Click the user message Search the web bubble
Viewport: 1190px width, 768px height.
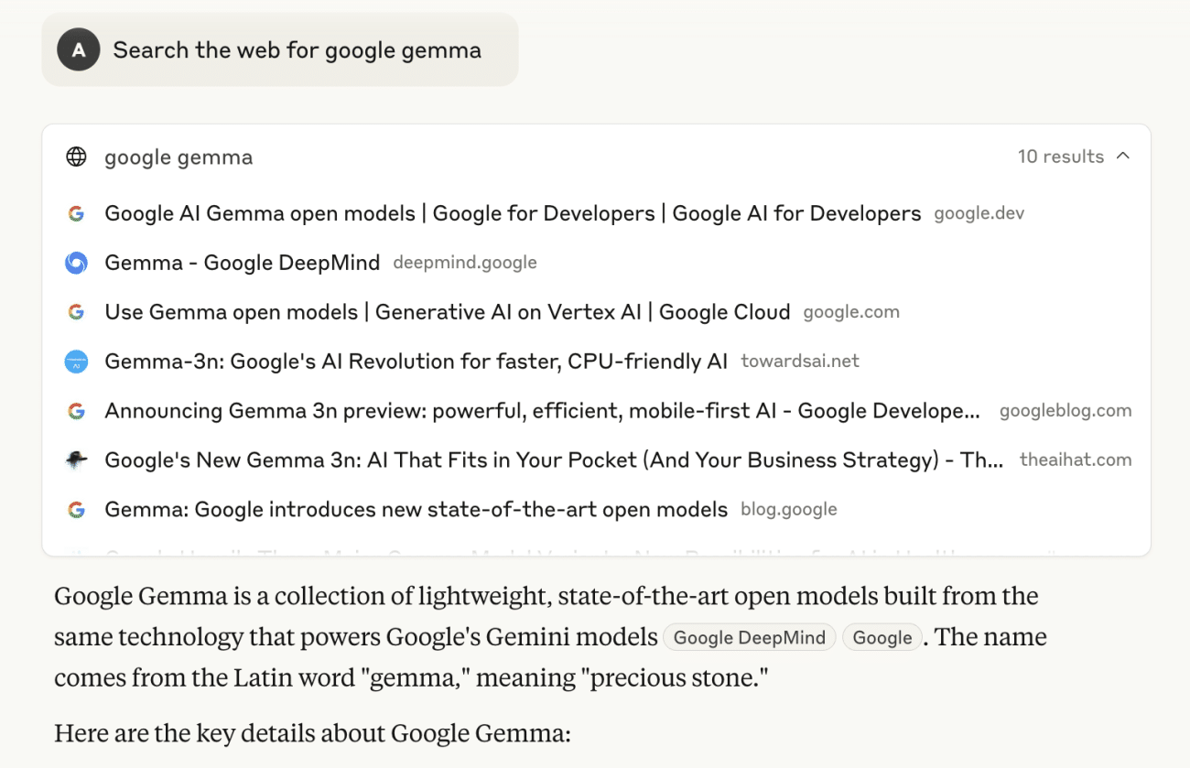(x=280, y=49)
